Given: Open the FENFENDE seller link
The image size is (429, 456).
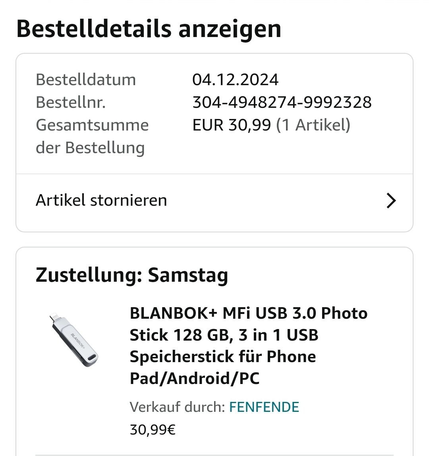Looking at the screenshot, I should pos(264,407).
